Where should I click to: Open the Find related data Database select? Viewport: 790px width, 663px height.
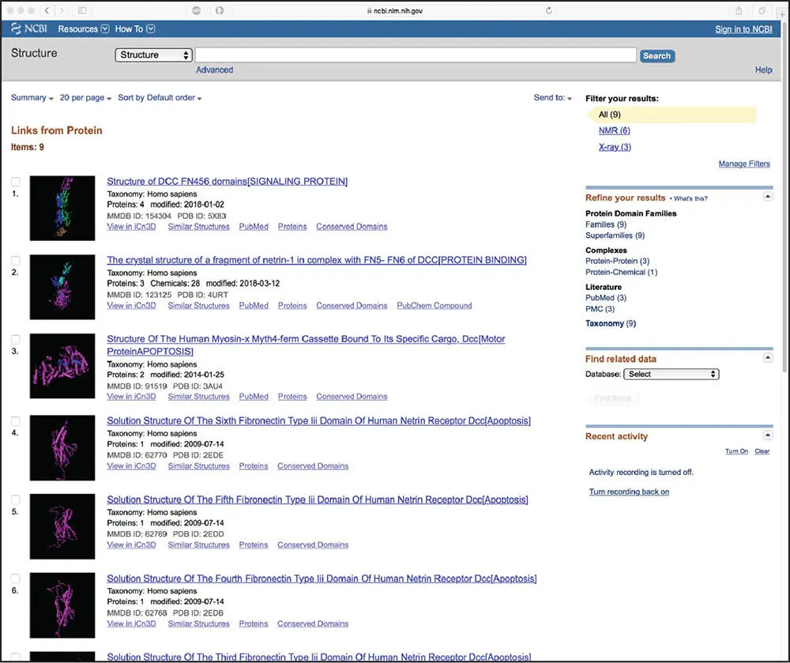pyautogui.click(x=671, y=375)
